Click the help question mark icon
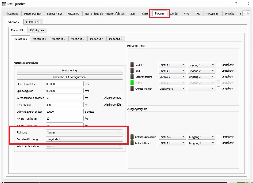Image resolution: width=253 pixels, height=183 pixels. pyautogui.click(x=236, y=4)
